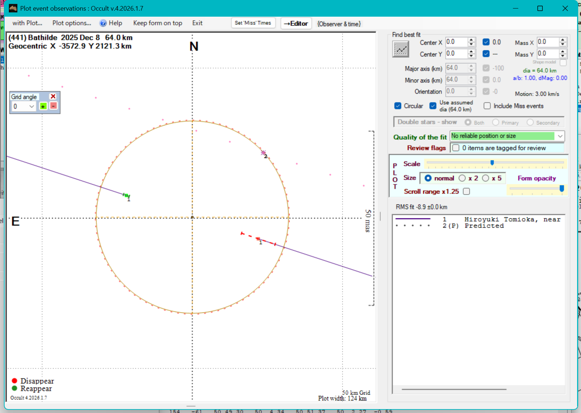The width and height of the screenshot is (581, 413).
Task: Expand the Quality of the fit dropdown
Action: [x=560, y=136]
